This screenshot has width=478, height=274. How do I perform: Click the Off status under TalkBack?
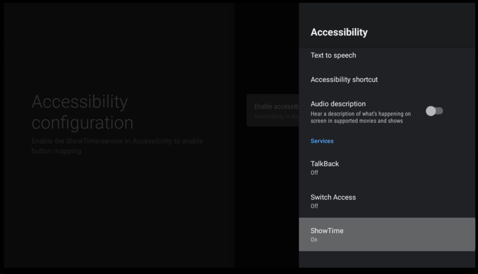(314, 173)
